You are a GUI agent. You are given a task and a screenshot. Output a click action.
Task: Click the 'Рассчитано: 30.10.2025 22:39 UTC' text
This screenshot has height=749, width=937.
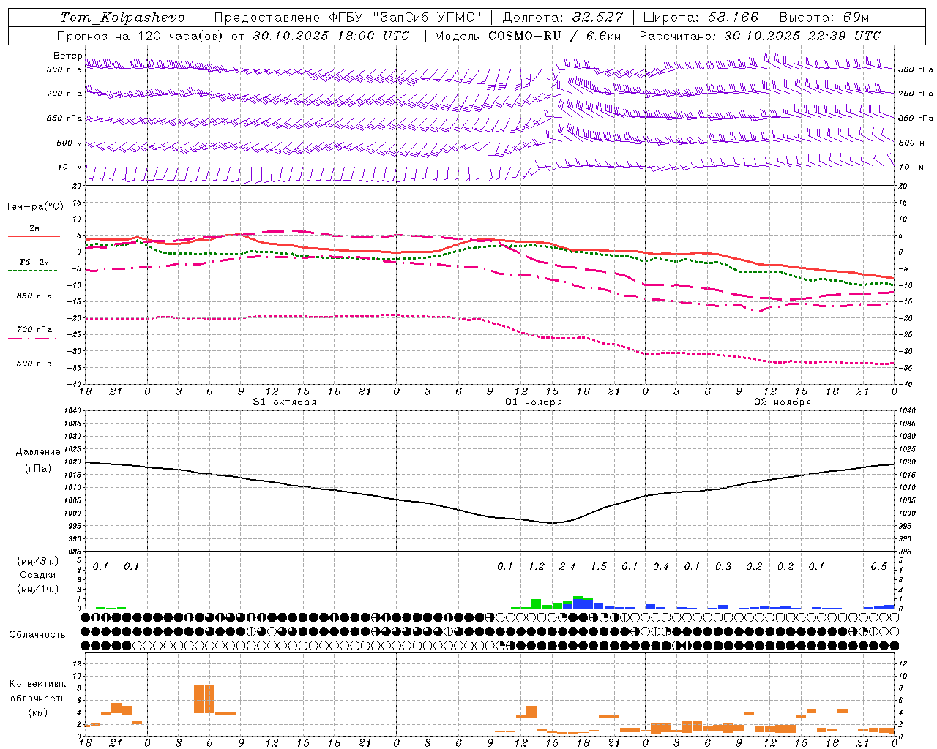[x=760, y=36]
